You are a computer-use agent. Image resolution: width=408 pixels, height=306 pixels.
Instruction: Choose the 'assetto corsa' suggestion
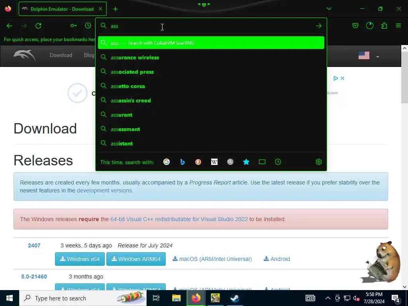pos(211,86)
